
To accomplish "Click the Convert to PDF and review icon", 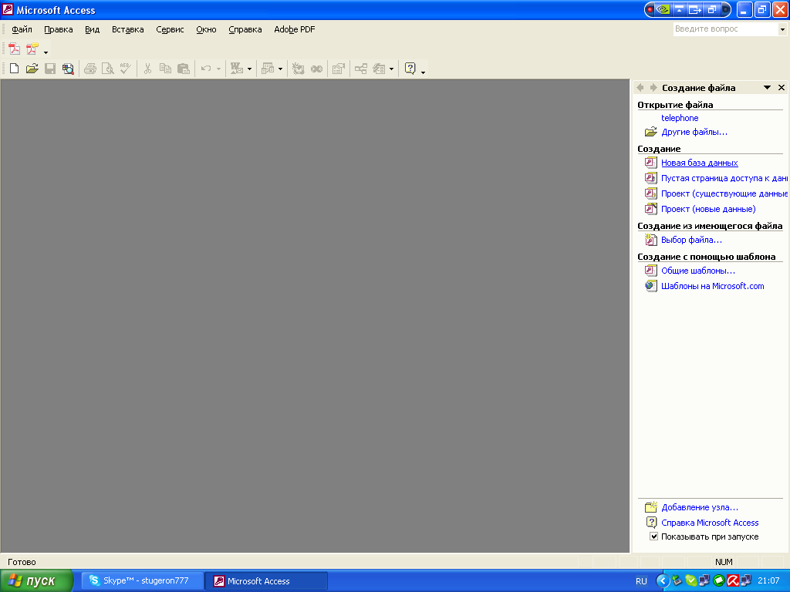I will pos(32,49).
